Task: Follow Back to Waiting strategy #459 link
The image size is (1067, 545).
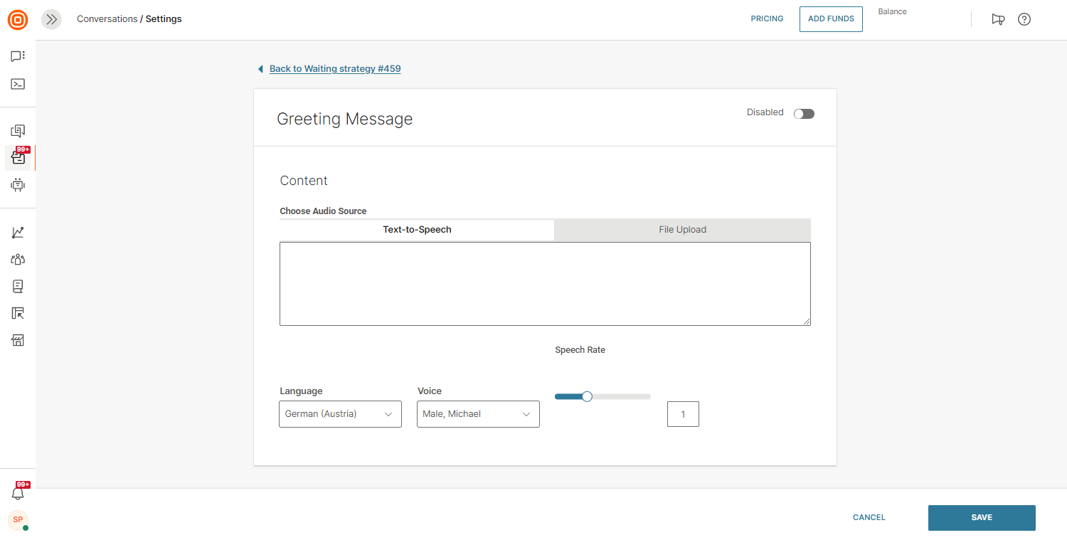Action: click(x=334, y=69)
